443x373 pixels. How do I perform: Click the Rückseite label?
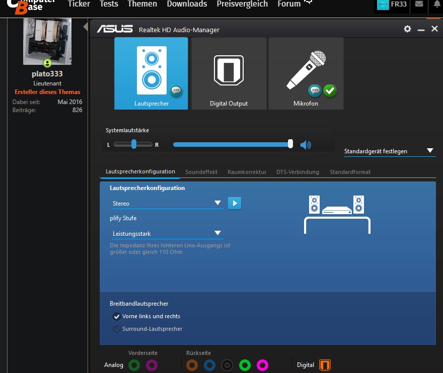[198, 353]
